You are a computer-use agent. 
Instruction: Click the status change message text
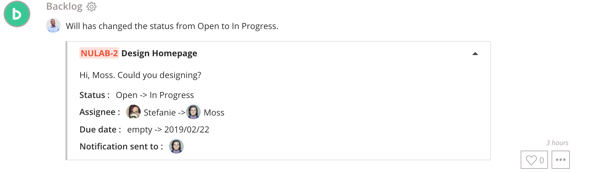point(172,26)
